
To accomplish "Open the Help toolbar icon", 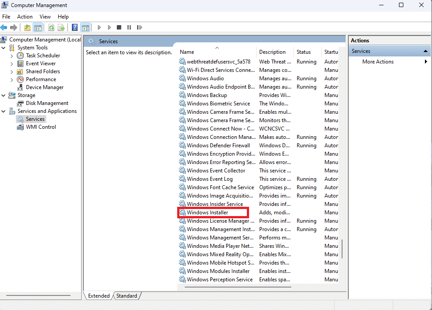I will point(74,27).
